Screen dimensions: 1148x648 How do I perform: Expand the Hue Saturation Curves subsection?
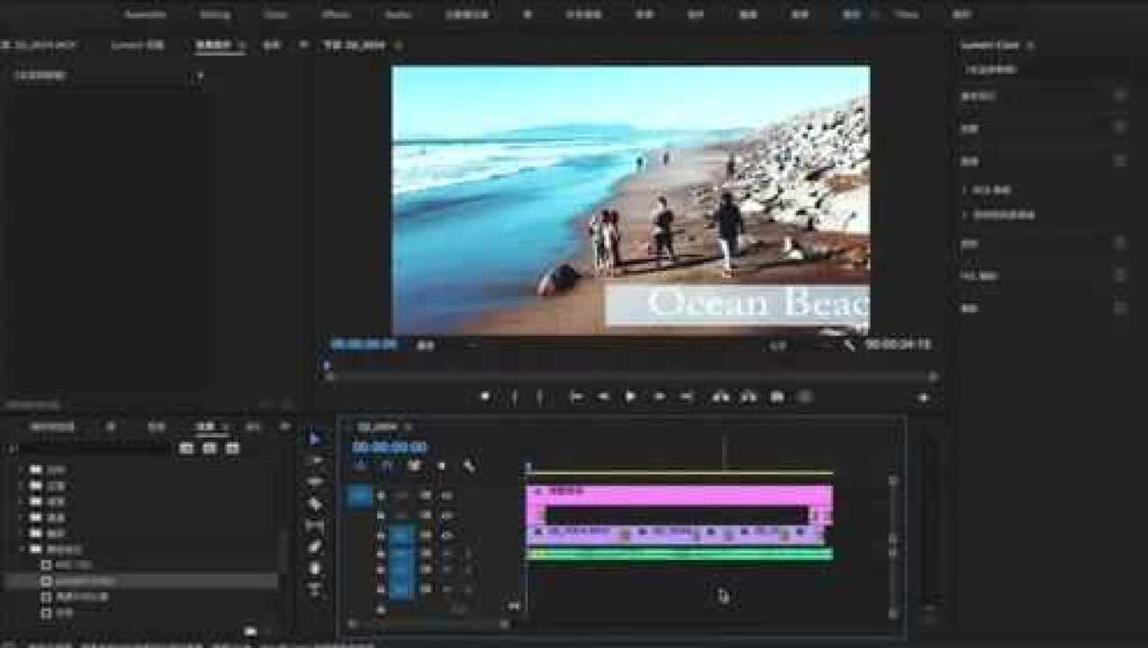tap(965, 215)
